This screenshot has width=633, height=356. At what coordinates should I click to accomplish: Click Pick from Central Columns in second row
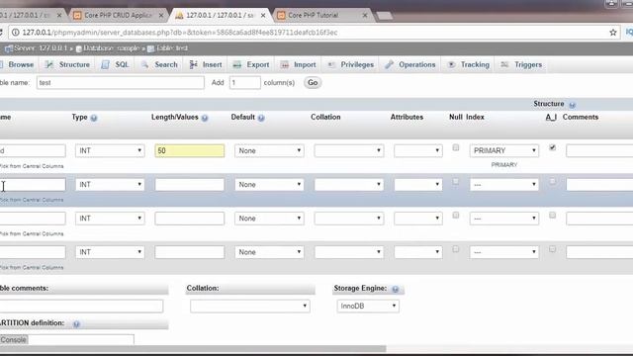click(x=32, y=200)
